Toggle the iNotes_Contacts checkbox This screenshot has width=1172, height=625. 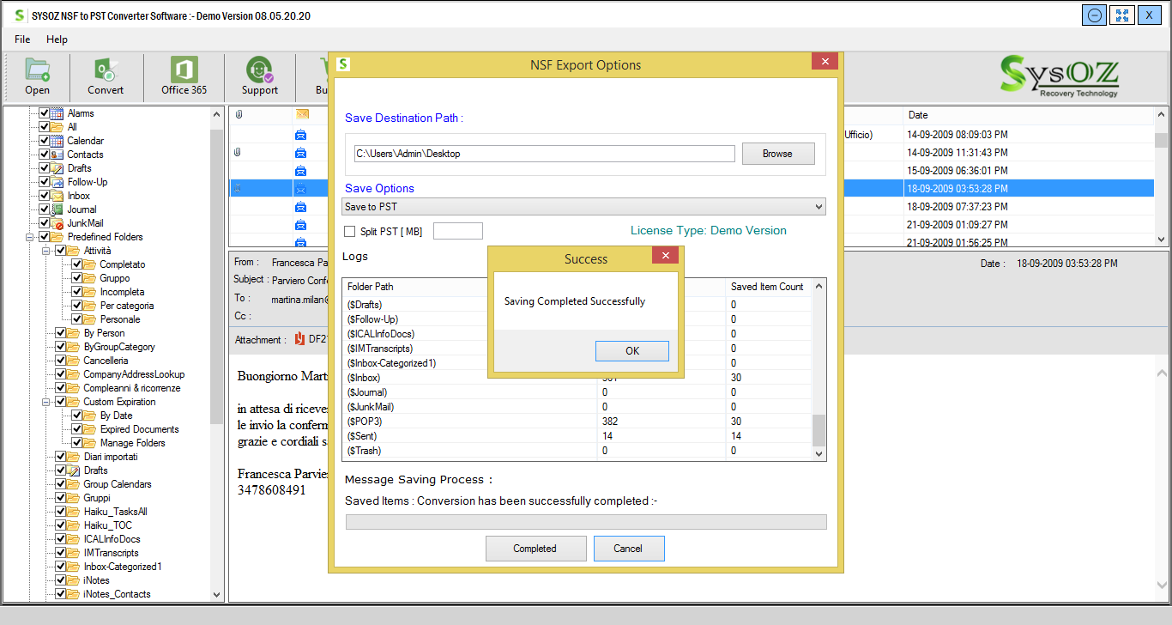coord(61,594)
